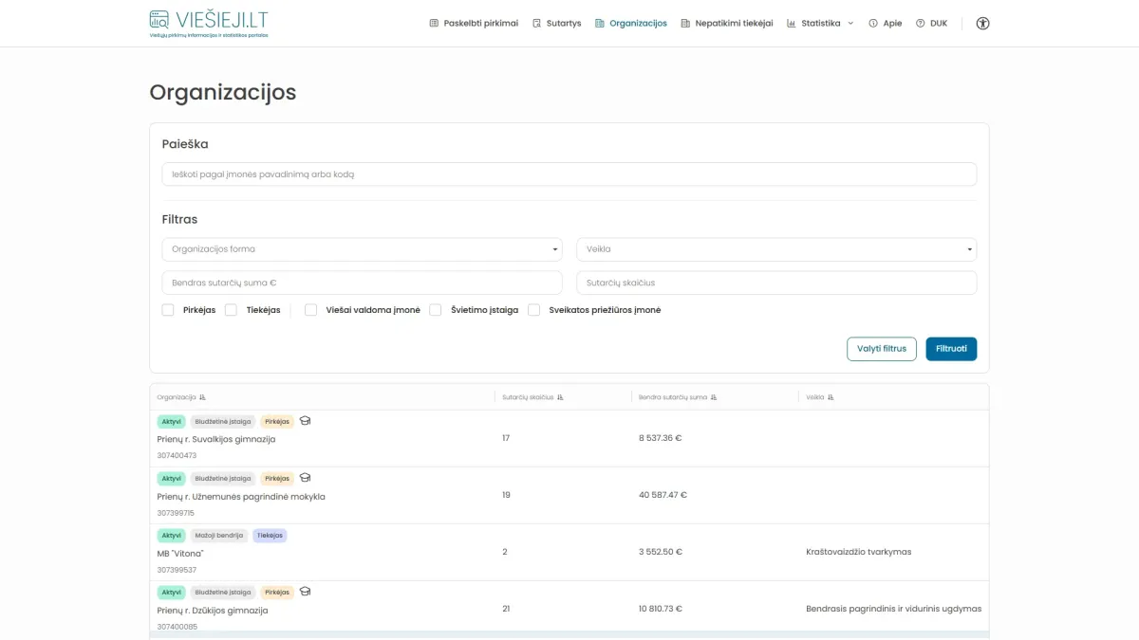Sort by Veikla column sort icon
This screenshot has width=1139, height=640.
tap(832, 397)
